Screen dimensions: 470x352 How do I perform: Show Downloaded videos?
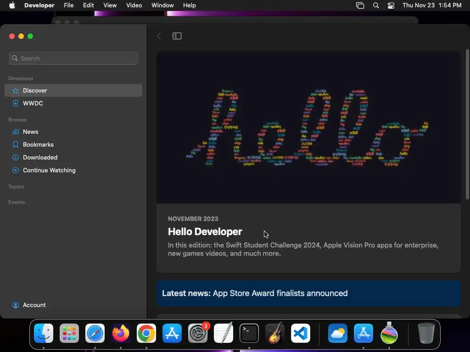(x=73, y=158)
